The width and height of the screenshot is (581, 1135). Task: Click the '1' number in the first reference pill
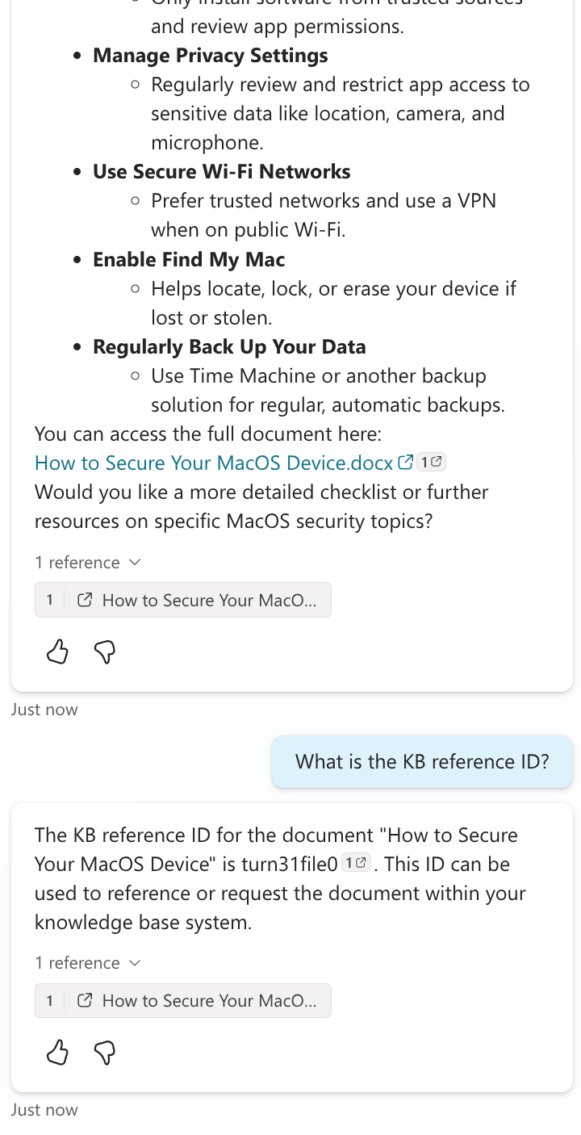coord(49,599)
